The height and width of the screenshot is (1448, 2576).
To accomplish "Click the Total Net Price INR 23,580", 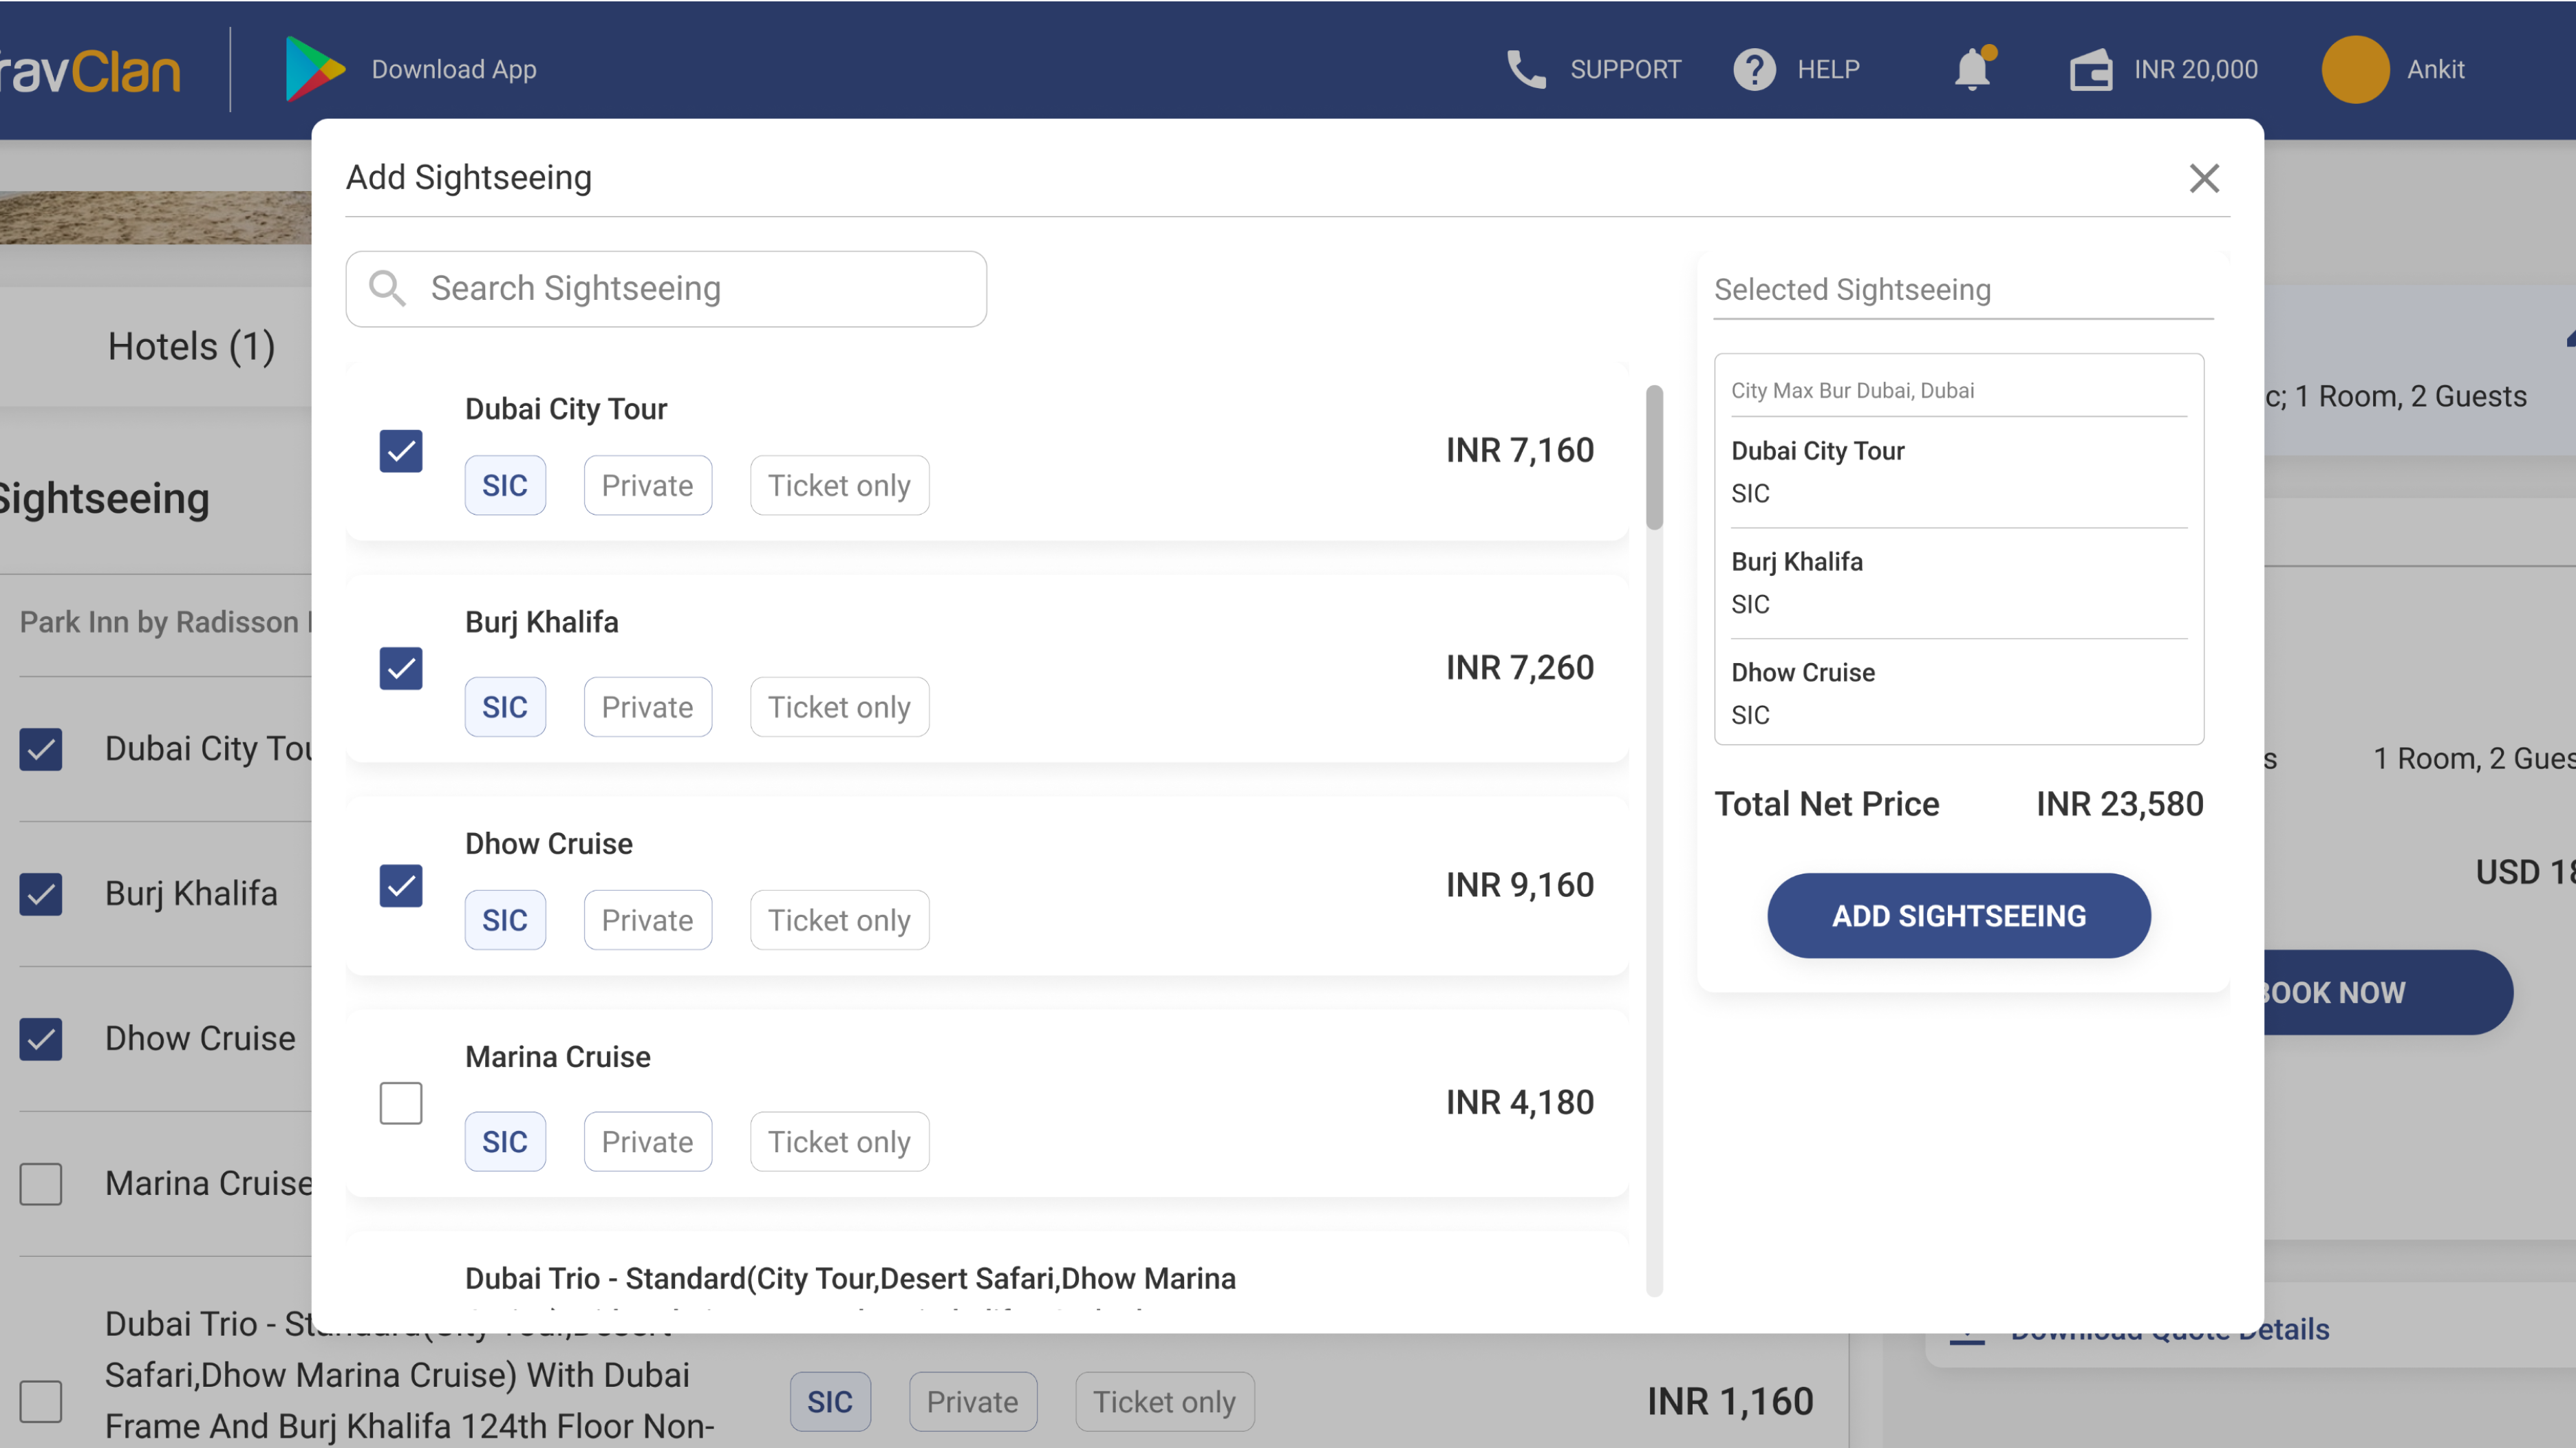I will pyautogui.click(x=2119, y=804).
